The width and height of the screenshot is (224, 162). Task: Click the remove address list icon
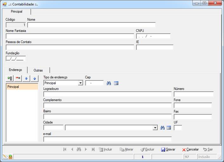18,78
